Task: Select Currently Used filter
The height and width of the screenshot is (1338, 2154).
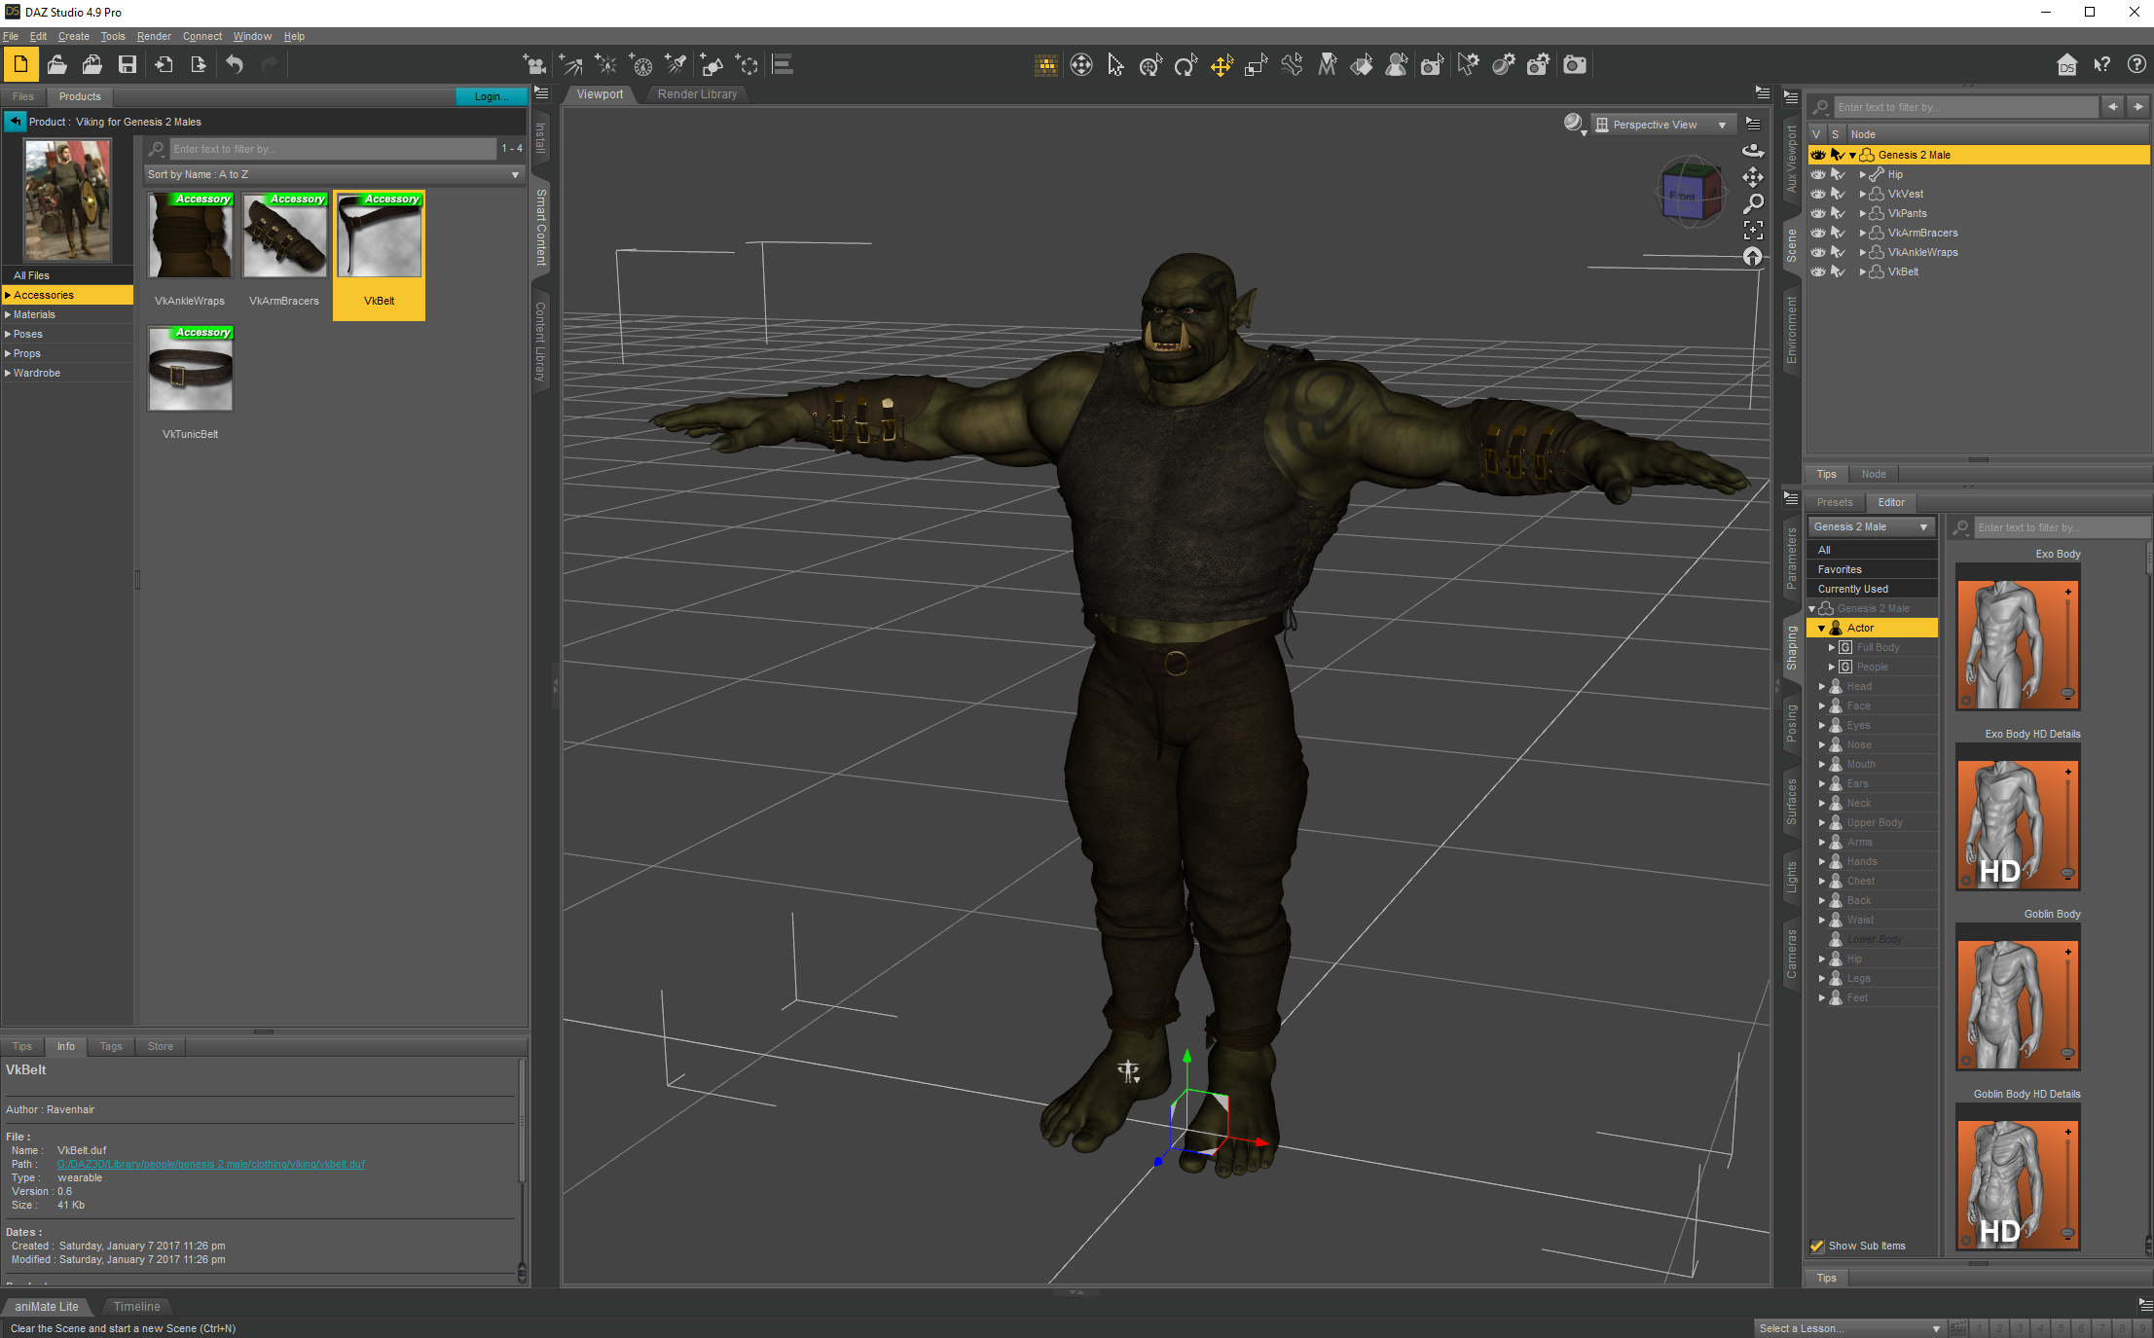Action: [x=1872, y=589]
